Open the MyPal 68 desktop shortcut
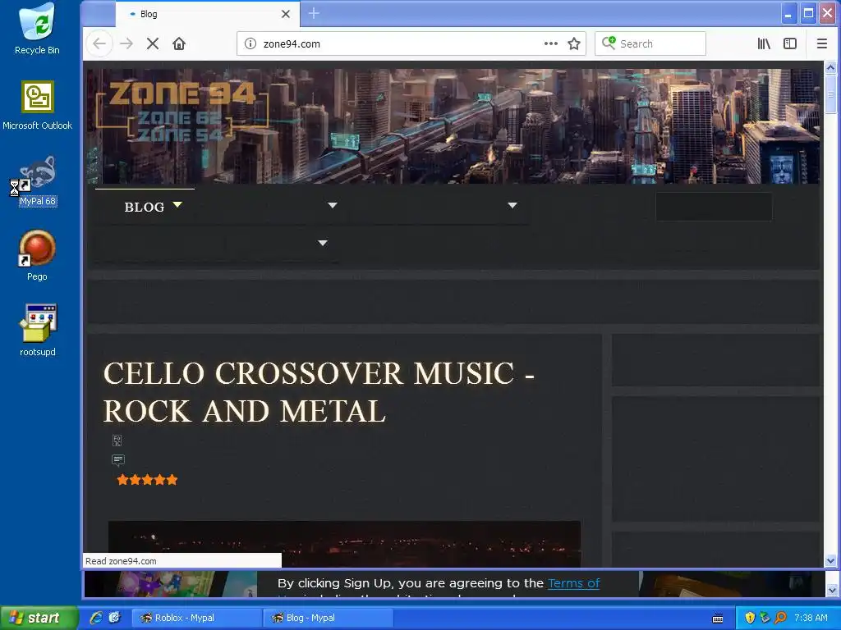This screenshot has height=630, width=841. [x=37, y=181]
